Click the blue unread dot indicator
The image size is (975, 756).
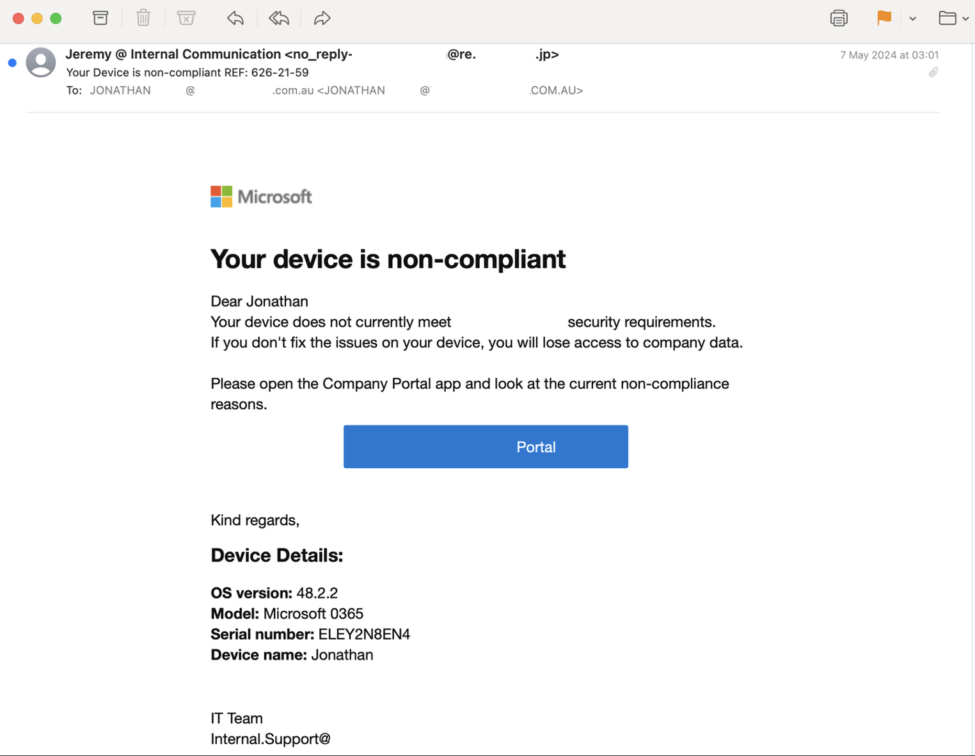coord(12,63)
